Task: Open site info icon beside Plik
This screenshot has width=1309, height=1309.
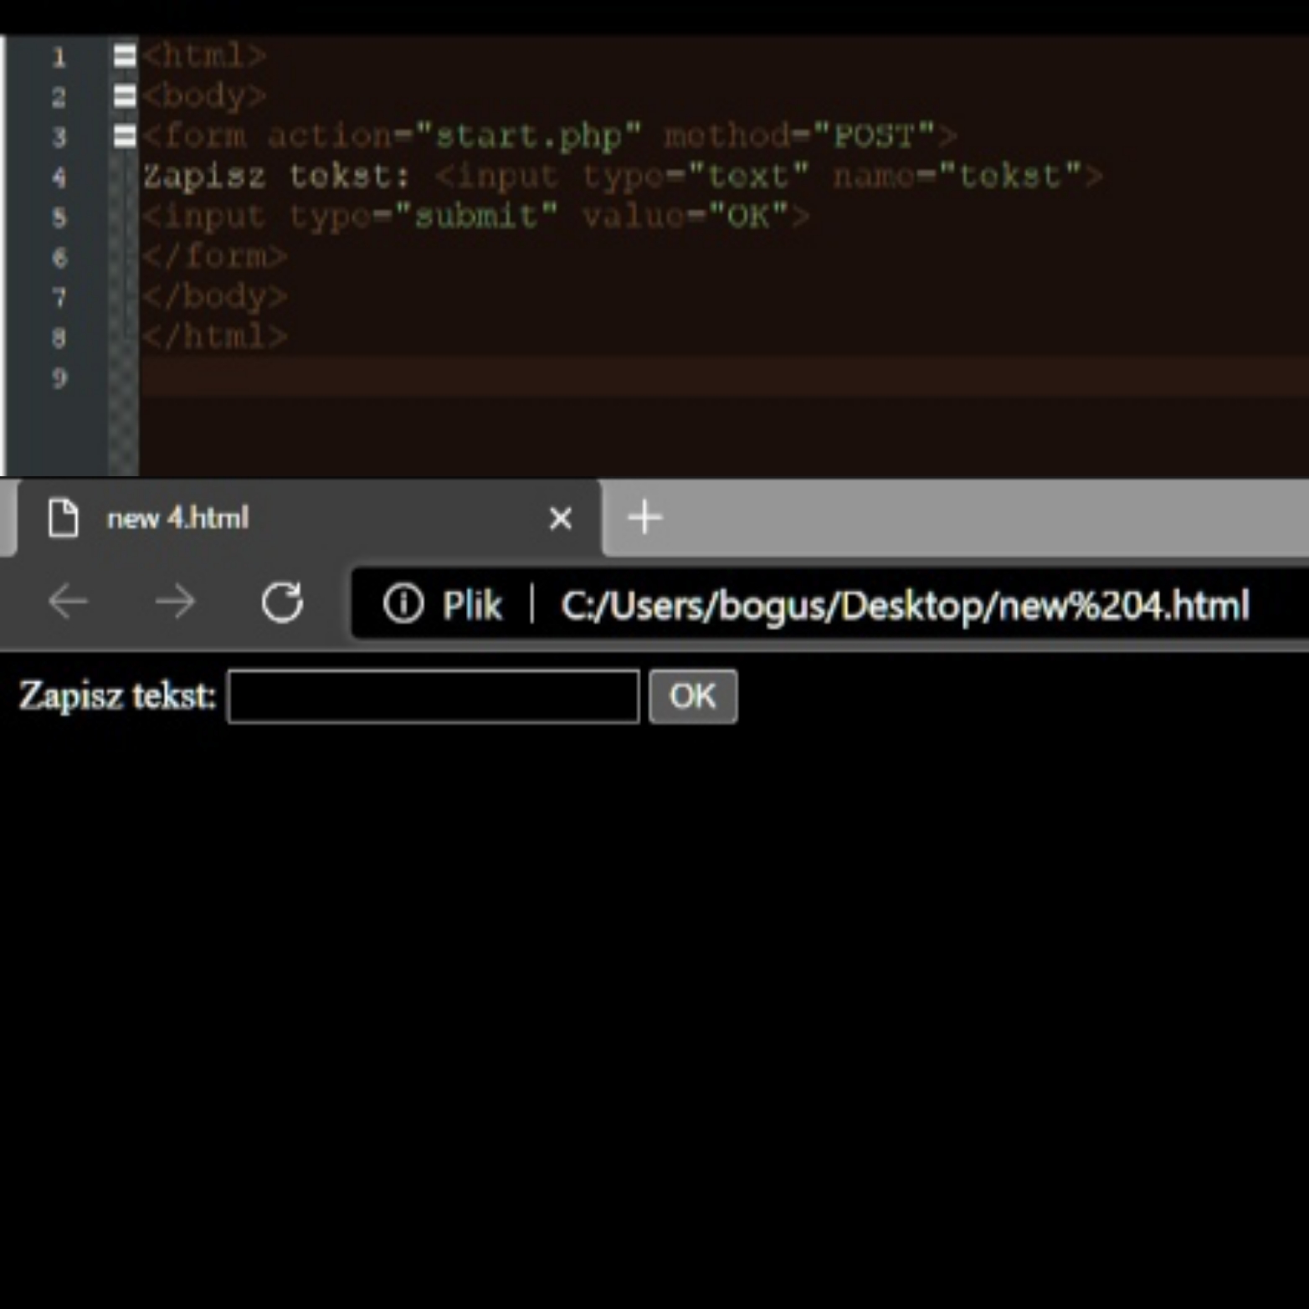Action: click(x=403, y=603)
